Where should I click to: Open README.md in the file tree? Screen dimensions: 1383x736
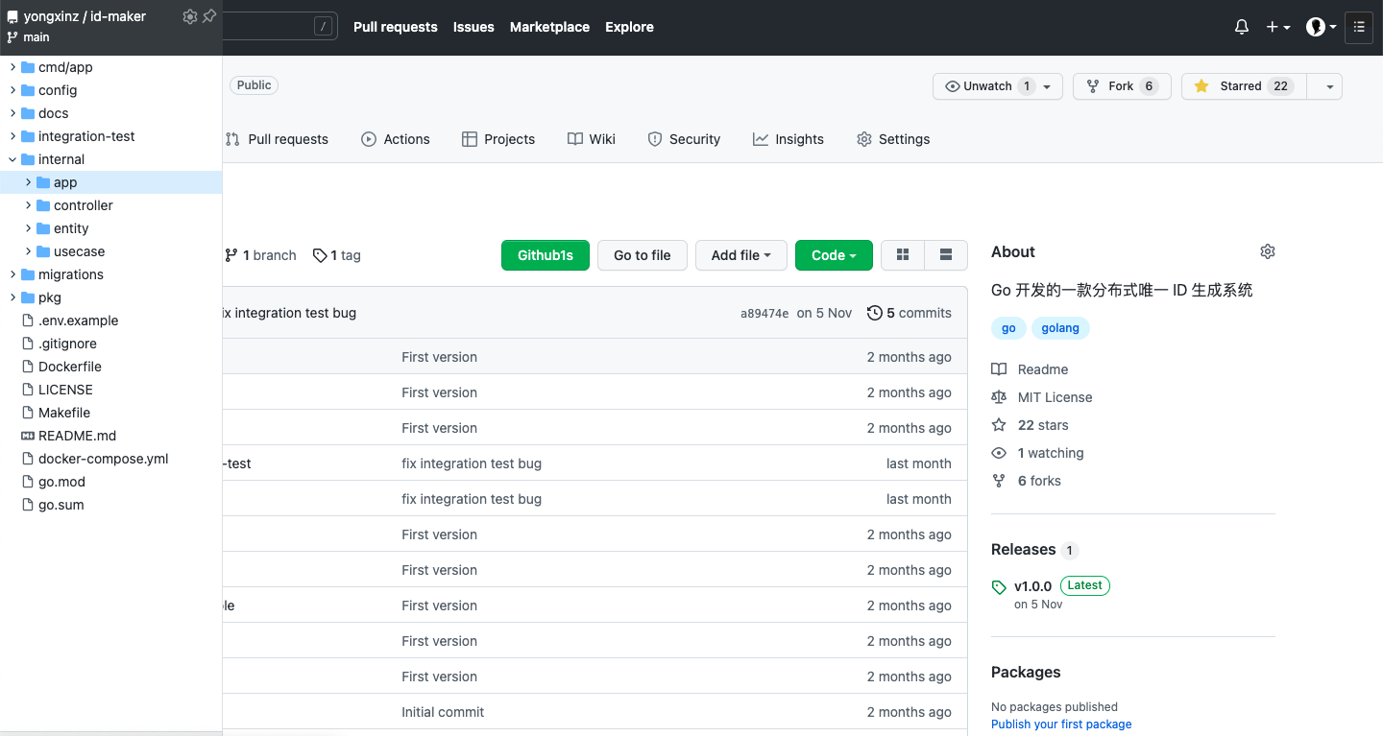click(x=77, y=436)
